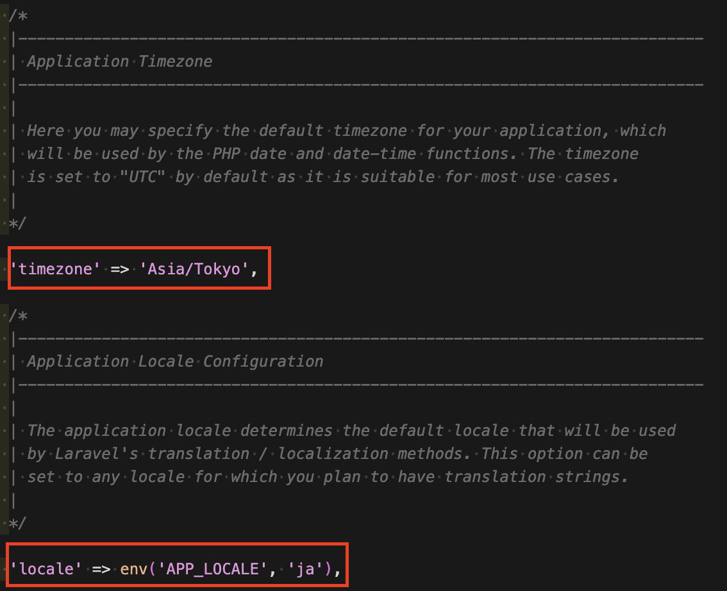The width and height of the screenshot is (727, 591).
Task: Click the line starting 'The application locale determines'
Action: (x=351, y=431)
